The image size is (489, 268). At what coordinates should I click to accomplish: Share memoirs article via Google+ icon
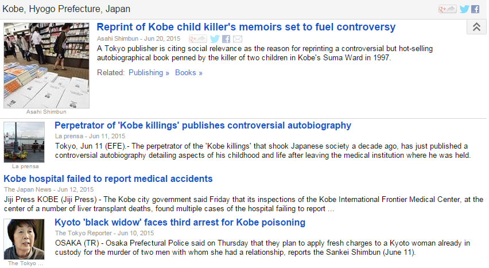click(x=197, y=39)
